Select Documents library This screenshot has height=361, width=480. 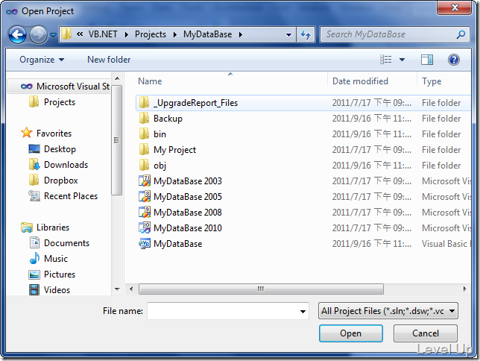coord(60,243)
